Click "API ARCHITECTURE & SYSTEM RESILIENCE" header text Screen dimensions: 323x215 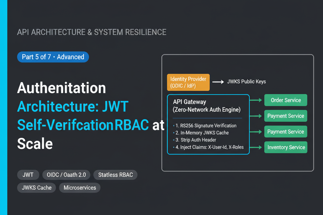[92, 32]
